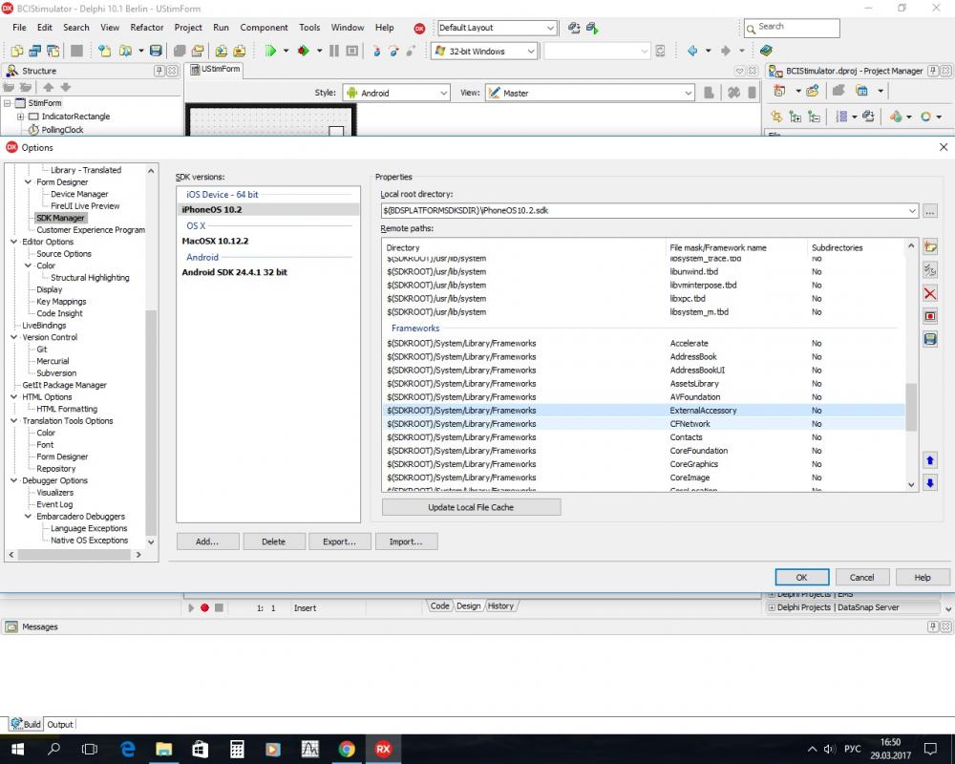
Task: Collapse the Debugger Options tree node
Action: pos(14,480)
